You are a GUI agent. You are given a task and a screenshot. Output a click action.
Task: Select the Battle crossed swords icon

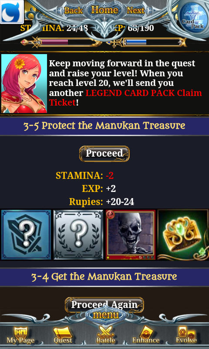coord(106,335)
